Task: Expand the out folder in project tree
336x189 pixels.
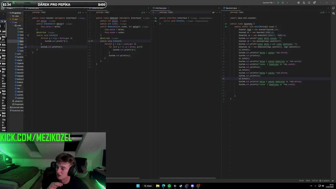Action: click(x=10, y=19)
